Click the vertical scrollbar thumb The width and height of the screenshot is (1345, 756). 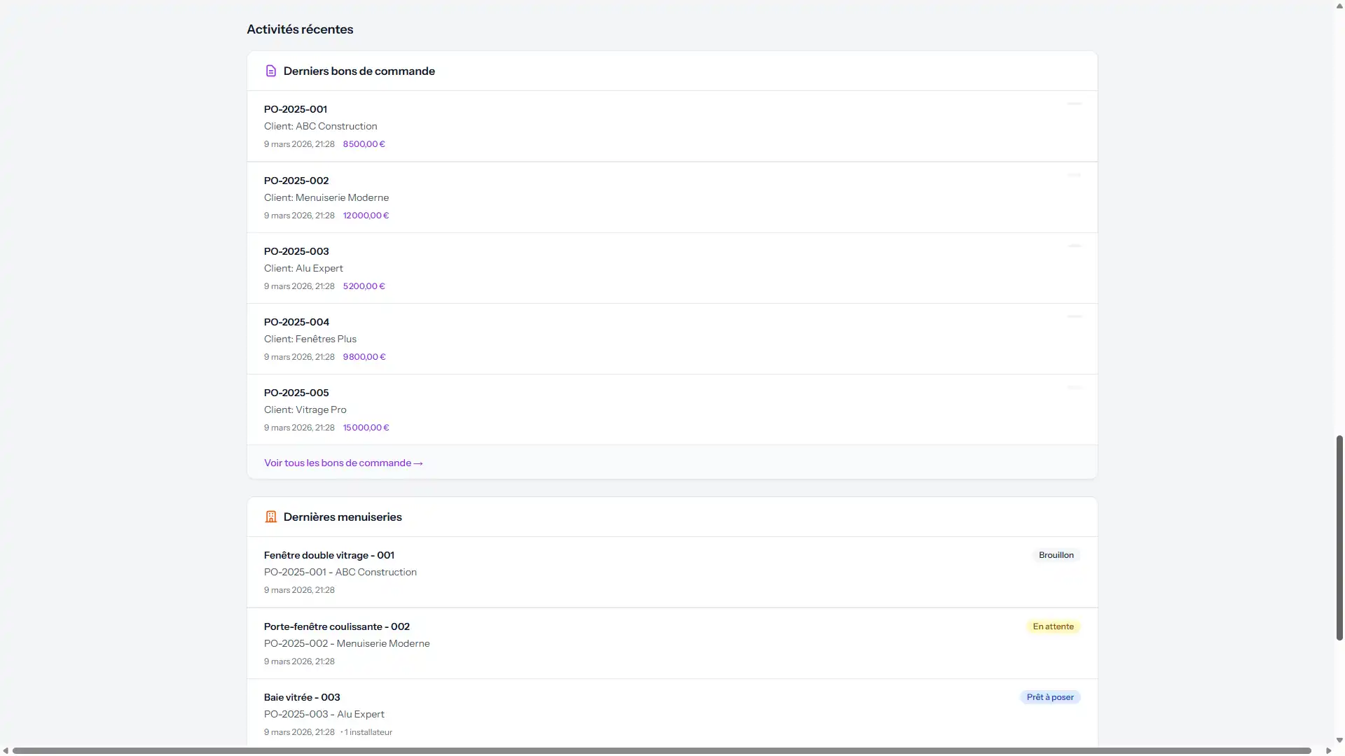[x=1339, y=538]
